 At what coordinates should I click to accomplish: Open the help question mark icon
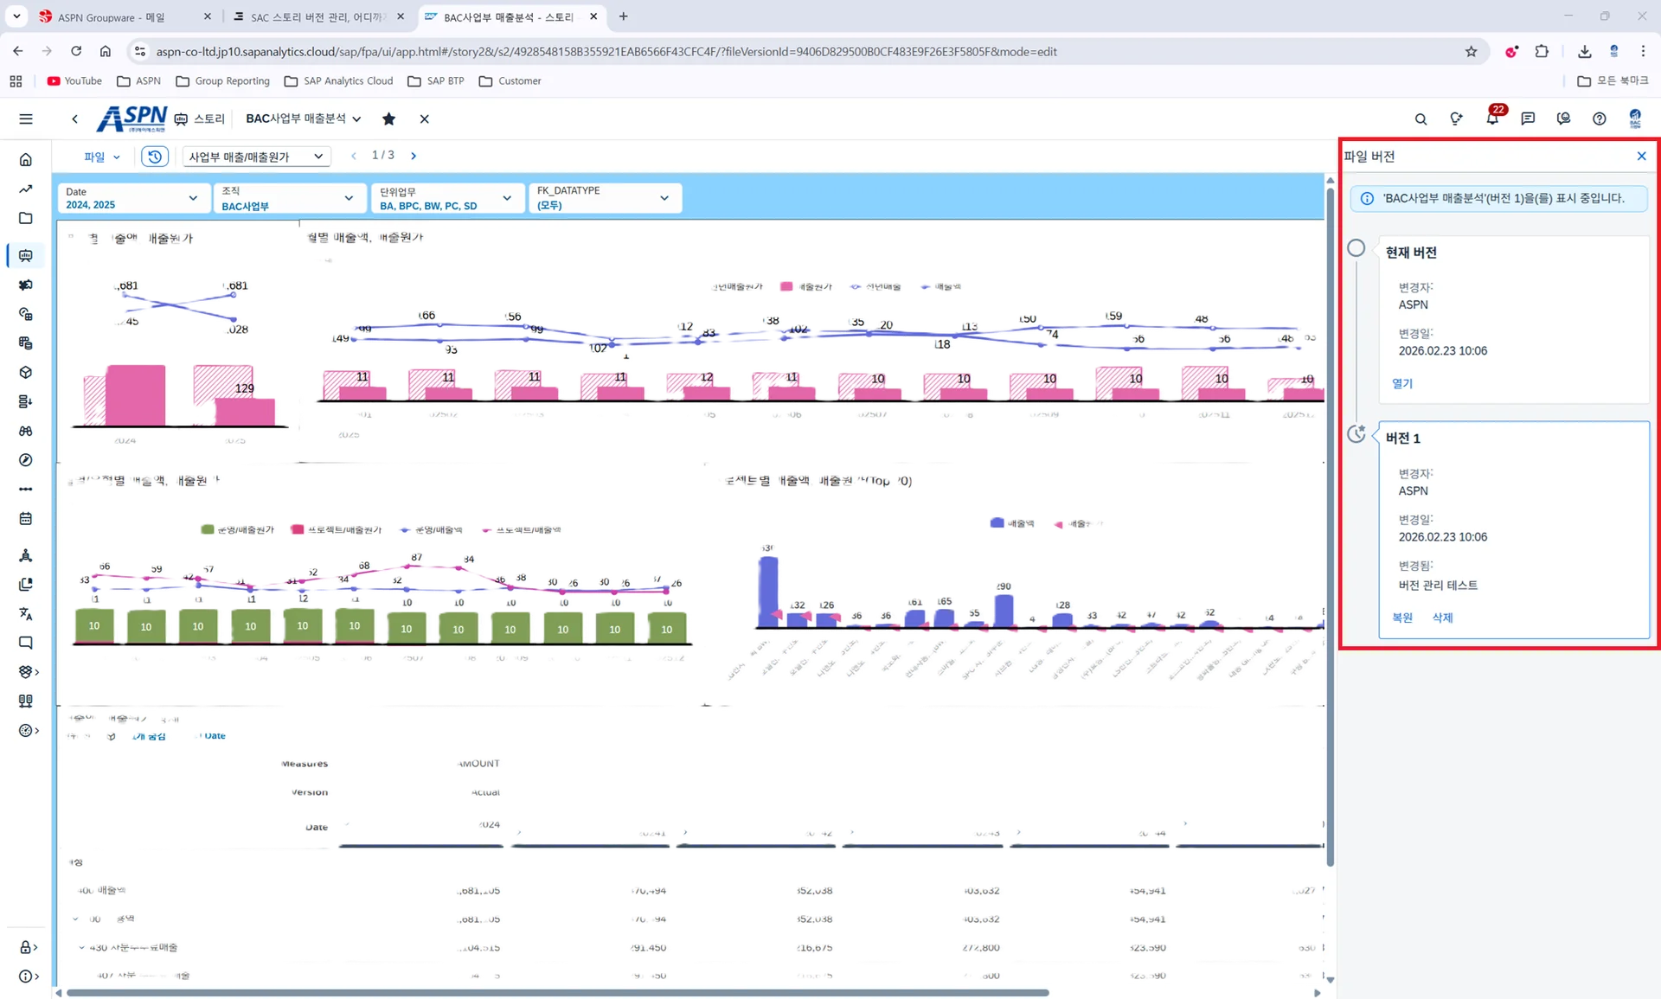tap(1599, 118)
